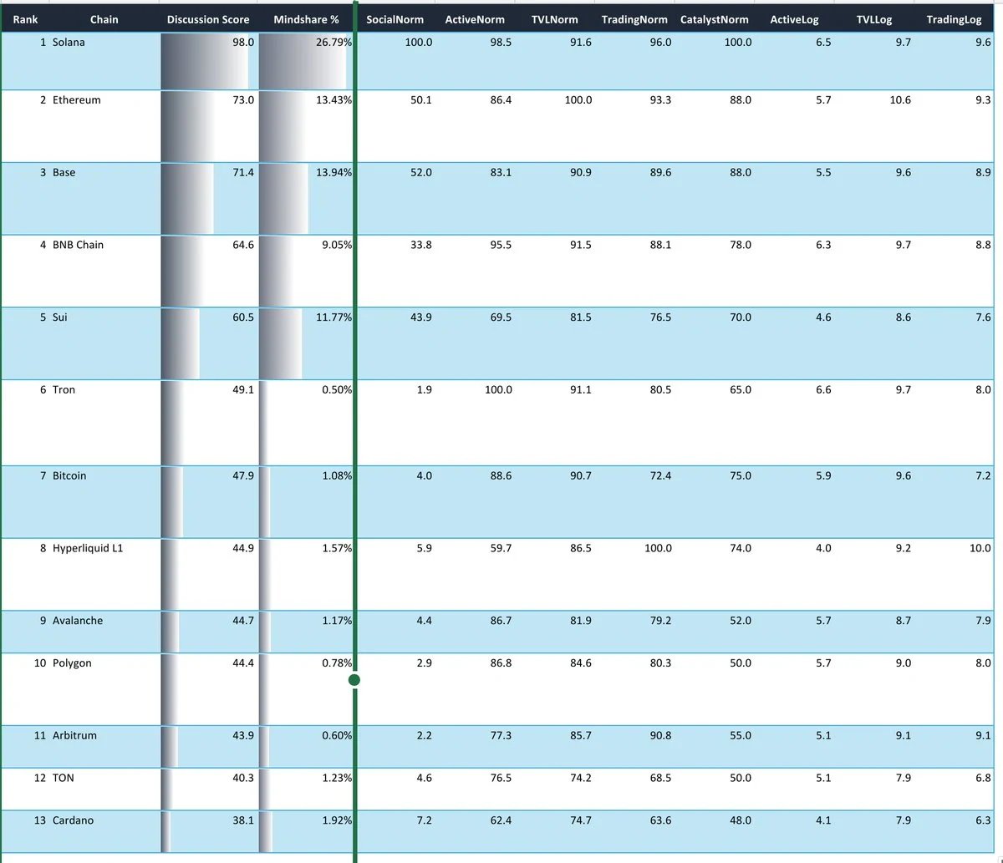Select Base's TVLNorm value 90.9

[x=580, y=172]
